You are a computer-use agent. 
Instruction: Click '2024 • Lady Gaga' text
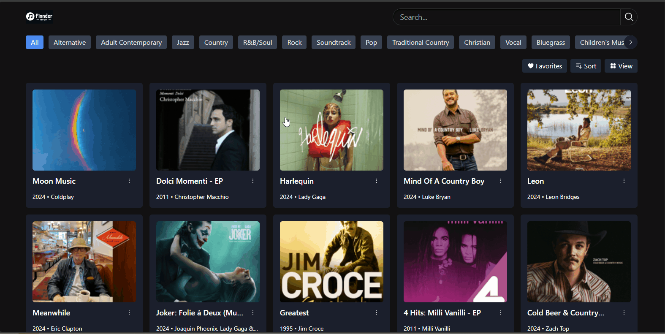[303, 197]
